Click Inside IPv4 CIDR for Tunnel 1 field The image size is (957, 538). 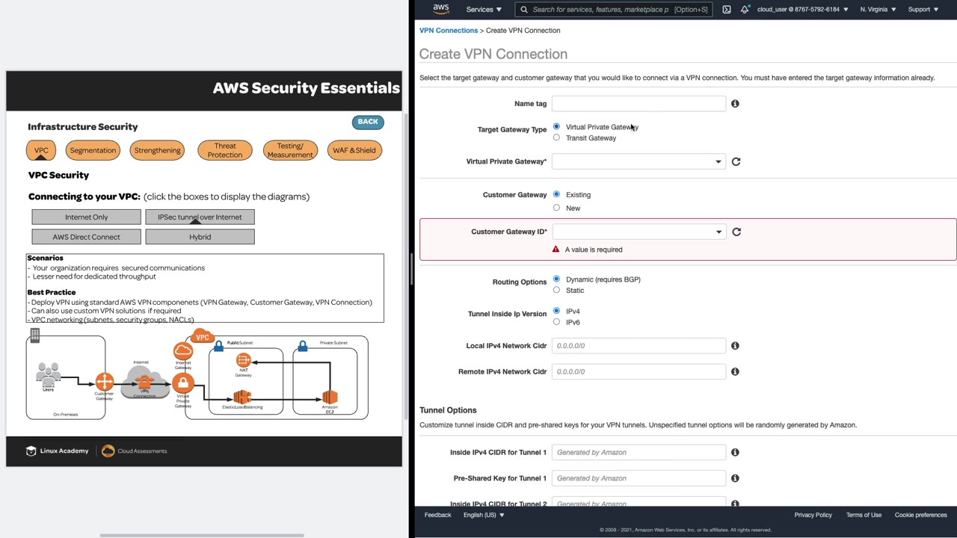638,452
